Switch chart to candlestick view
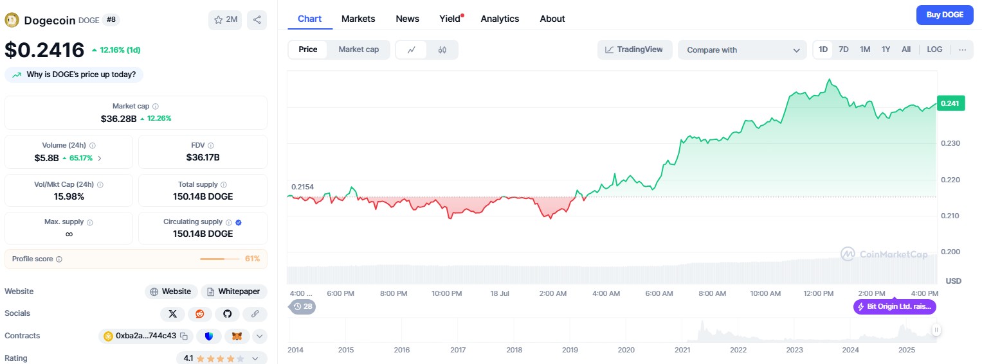This screenshot has height=364, width=982. (442, 49)
